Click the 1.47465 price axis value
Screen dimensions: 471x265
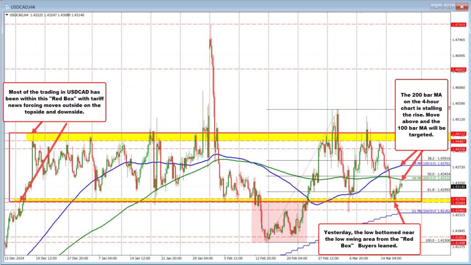tap(458, 40)
